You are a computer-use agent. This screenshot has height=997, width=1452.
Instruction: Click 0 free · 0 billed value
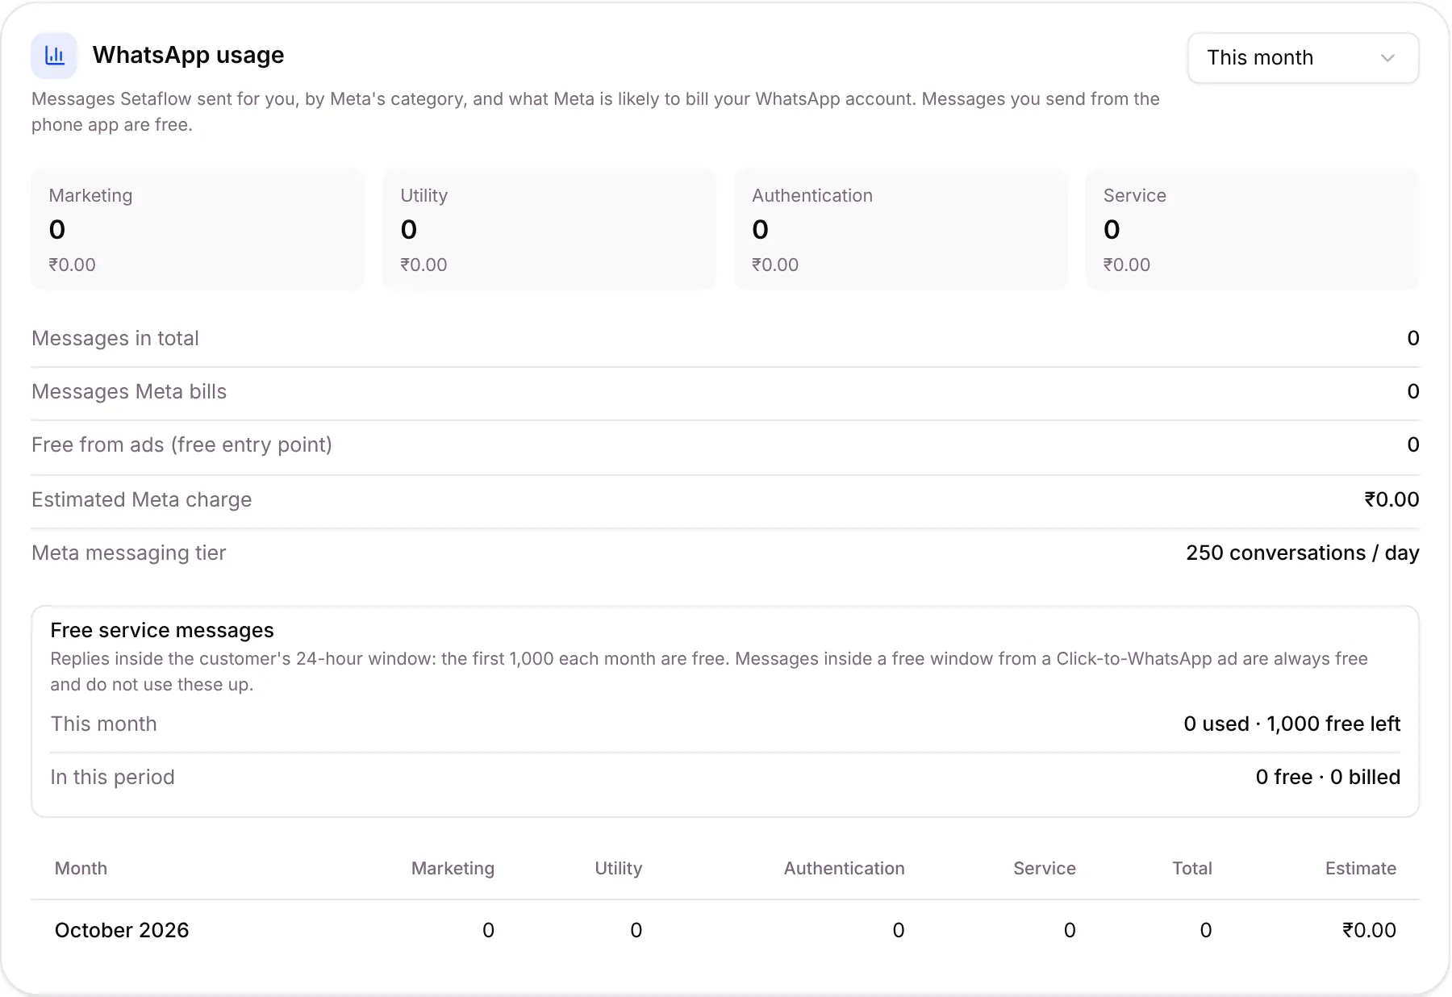(1328, 777)
